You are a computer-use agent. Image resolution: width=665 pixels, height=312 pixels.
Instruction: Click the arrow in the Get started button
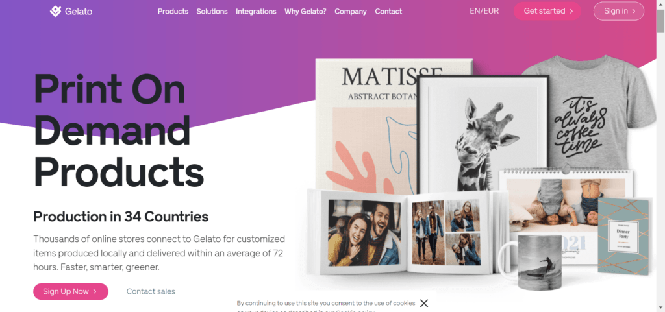click(x=571, y=12)
